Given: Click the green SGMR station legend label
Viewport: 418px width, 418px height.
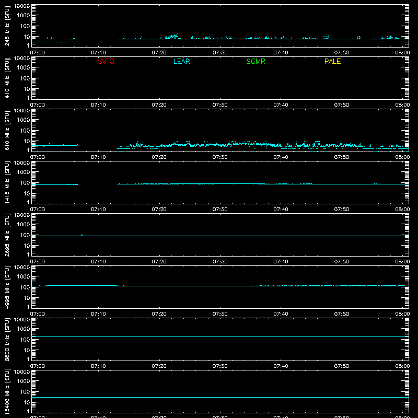Looking at the screenshot, I should (x=256, y=61).
